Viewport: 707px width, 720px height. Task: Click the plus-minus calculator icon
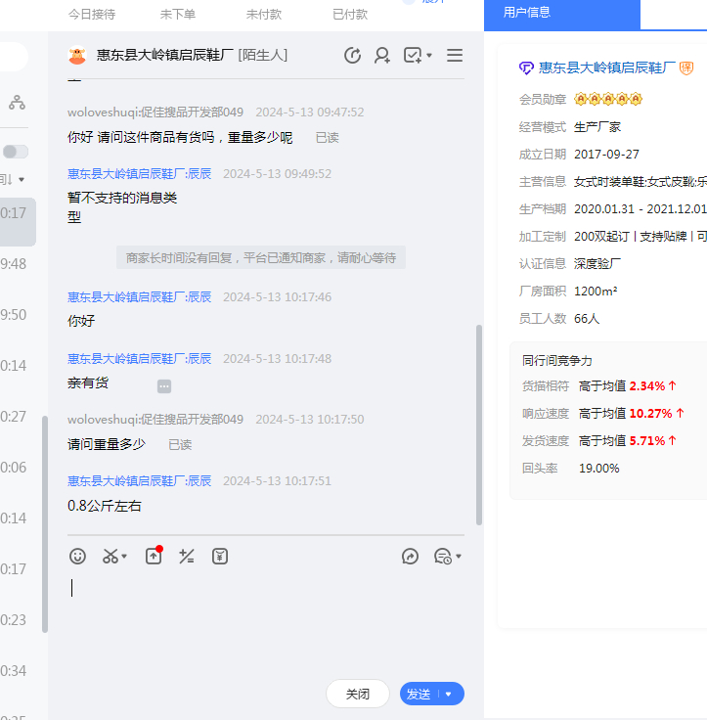(186, 556)
